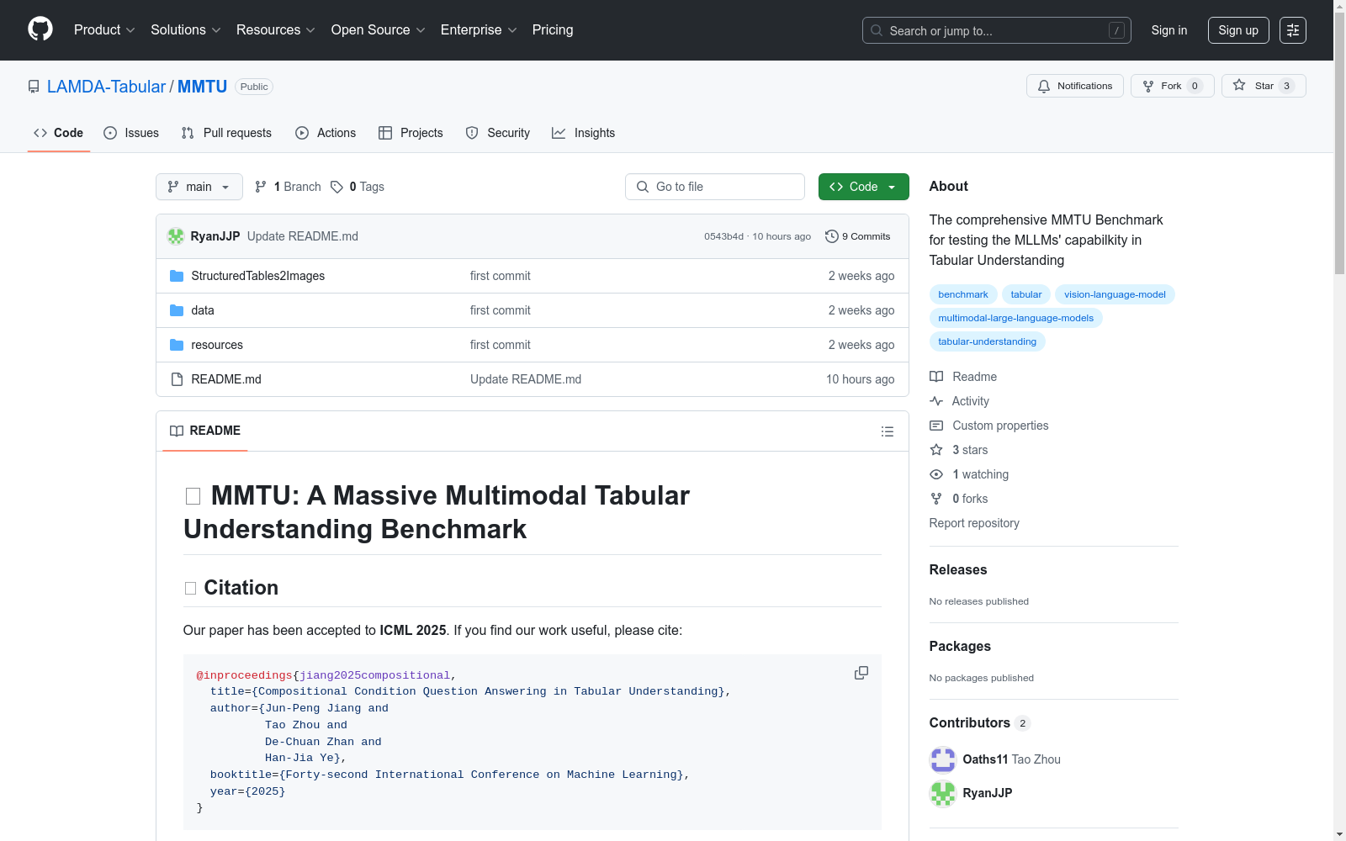Expand the Open Source menu
Screen dimensions: 1346x841
[x=379, y=30]
